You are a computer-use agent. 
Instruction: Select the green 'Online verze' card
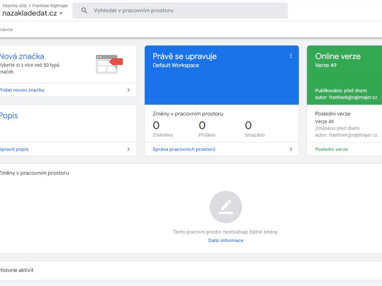[344, 76]
